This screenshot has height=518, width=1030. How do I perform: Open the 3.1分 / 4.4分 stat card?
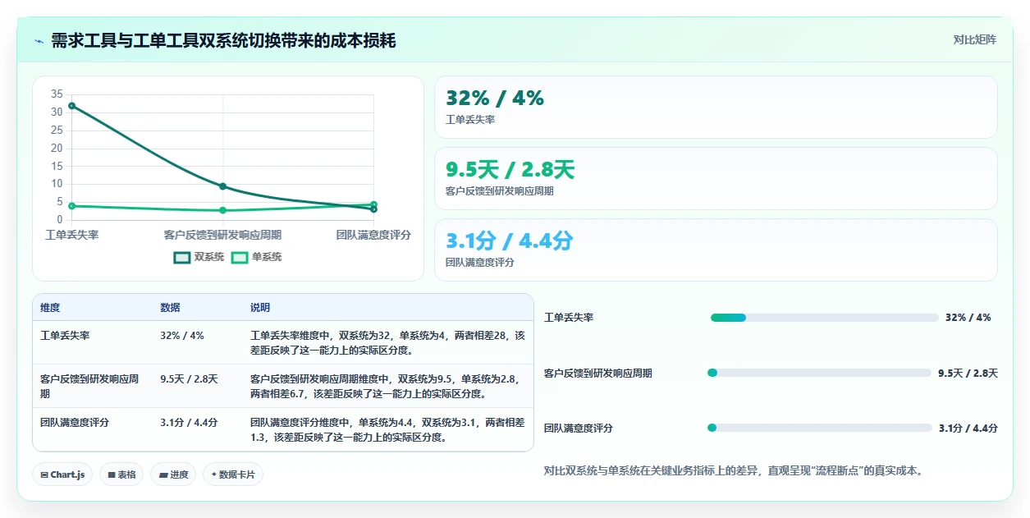tap(716, 250)
